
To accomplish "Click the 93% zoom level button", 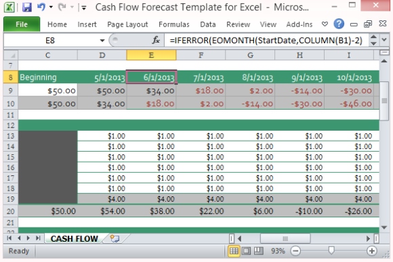I will click(x=278, y=250).
